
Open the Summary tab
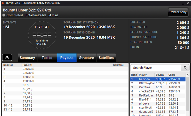(x=27, y=58)
